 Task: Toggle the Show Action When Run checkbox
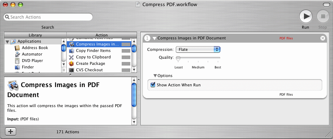click(153, 85)
